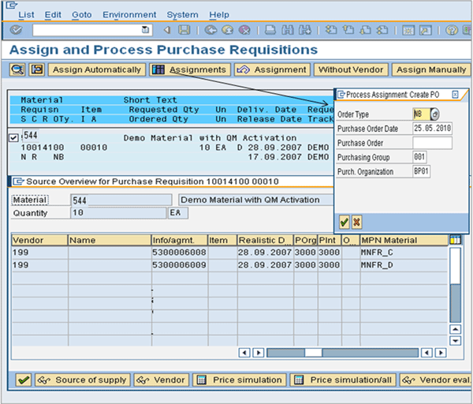
Task: Click the Find binoculars icon
Action: tap(287, 30)
